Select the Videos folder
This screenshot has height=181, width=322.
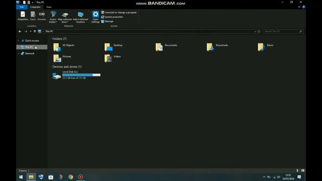(113, 58)
